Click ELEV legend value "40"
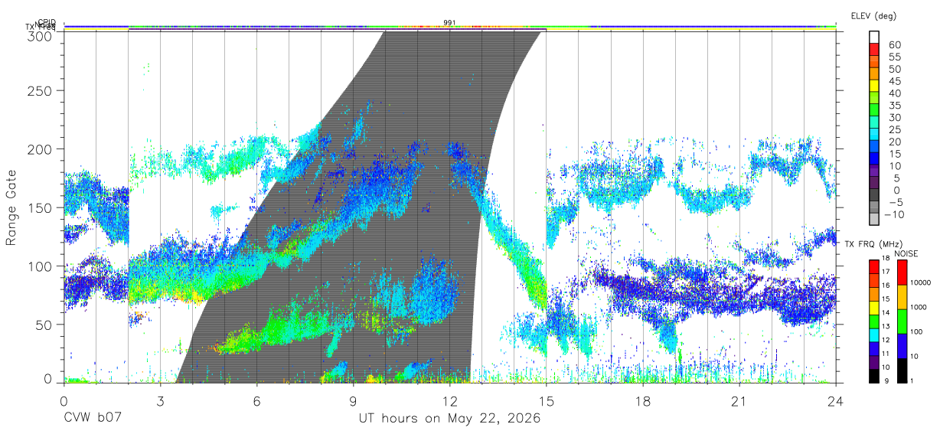 (x=894, y=93)
